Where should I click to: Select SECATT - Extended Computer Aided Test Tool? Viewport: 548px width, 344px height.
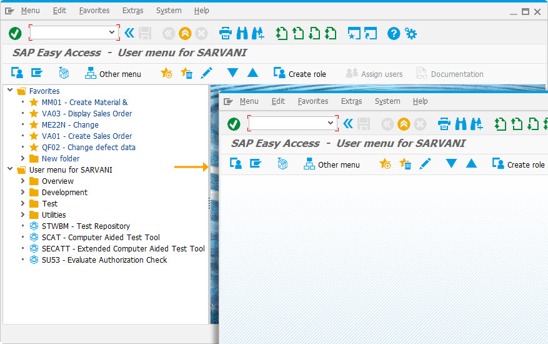click(123, 248)
